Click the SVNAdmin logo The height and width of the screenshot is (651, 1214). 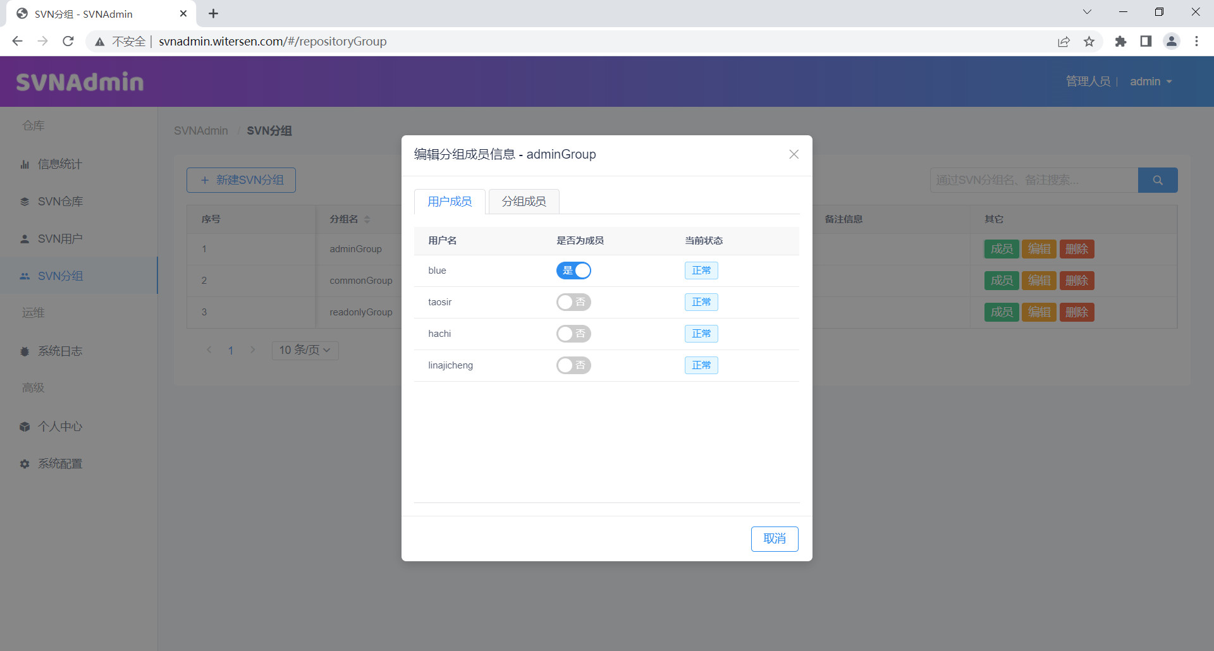[80, 82]
